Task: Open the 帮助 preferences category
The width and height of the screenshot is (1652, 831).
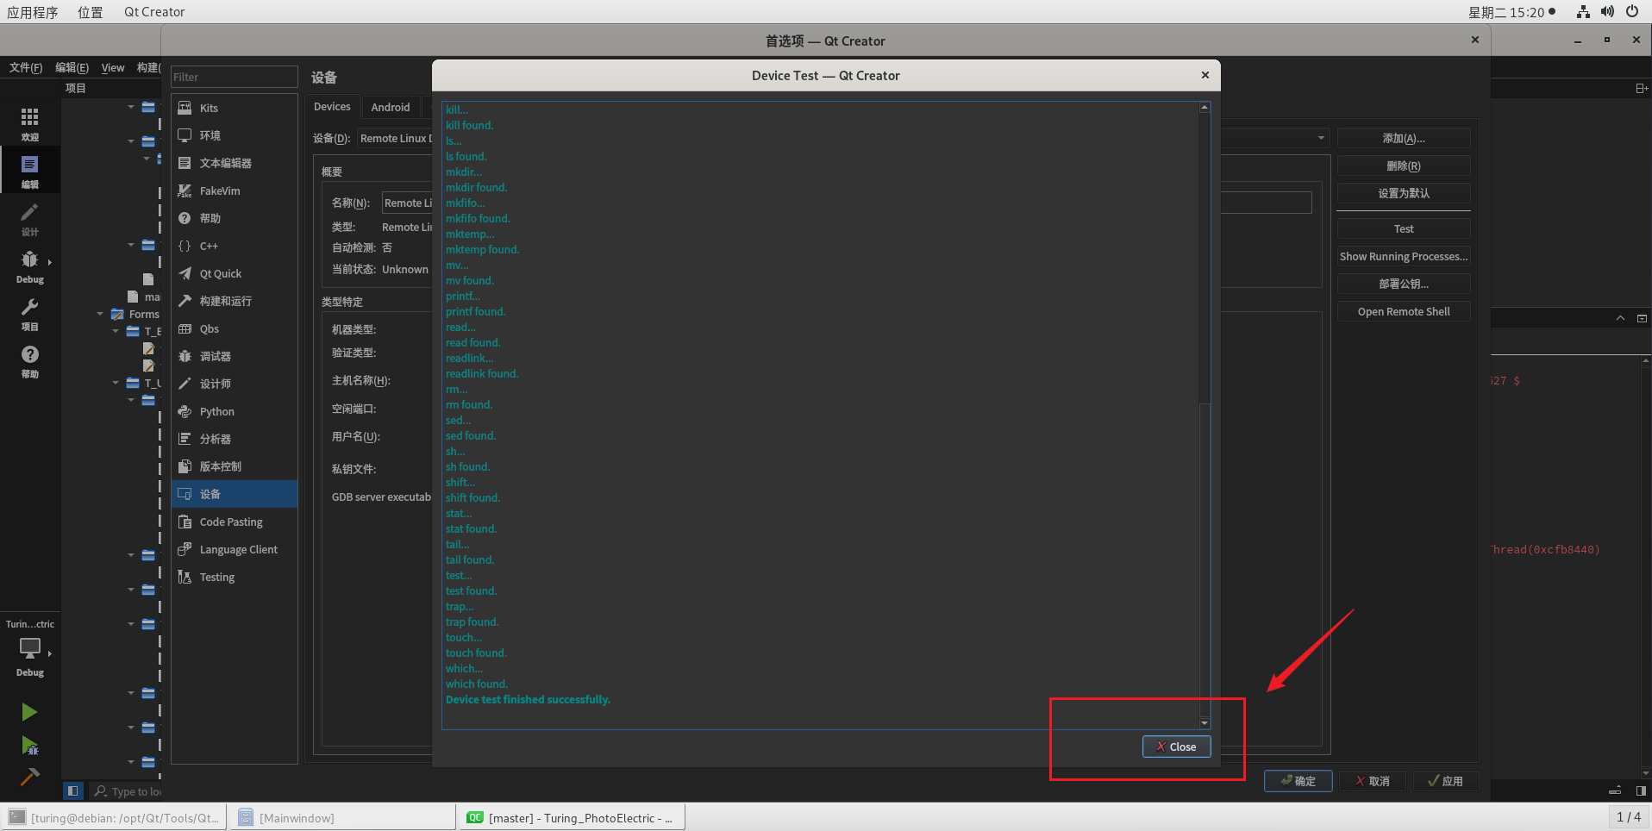Action: (235, 218)
